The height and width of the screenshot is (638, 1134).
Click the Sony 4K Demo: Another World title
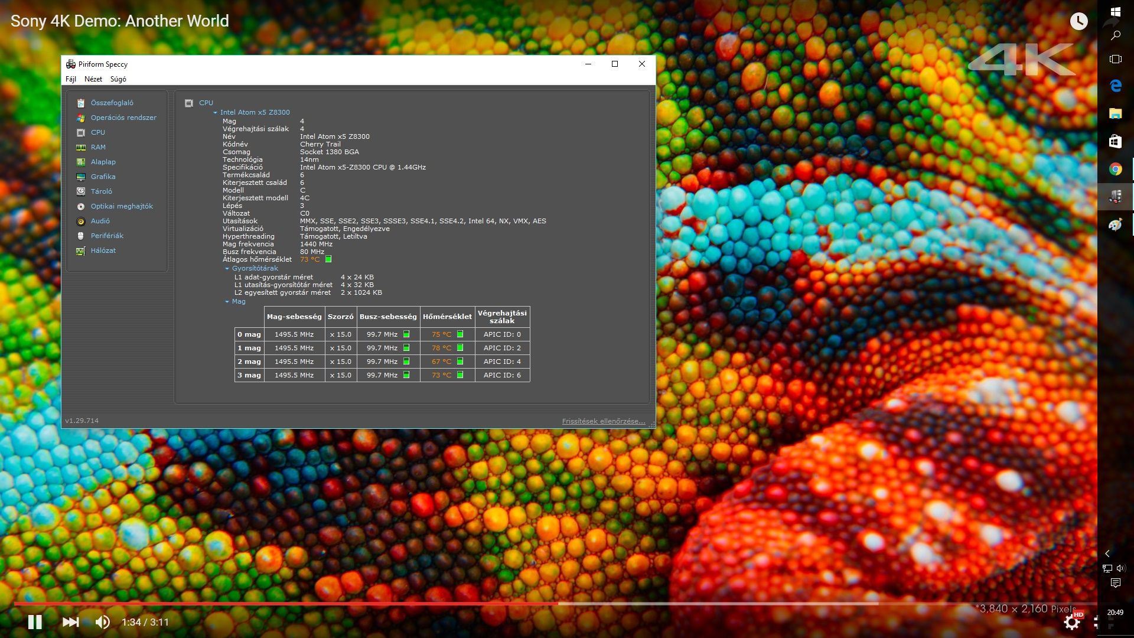pos(119,21)
